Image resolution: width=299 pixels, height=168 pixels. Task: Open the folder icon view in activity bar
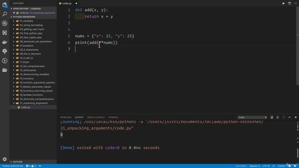point(5,70)
